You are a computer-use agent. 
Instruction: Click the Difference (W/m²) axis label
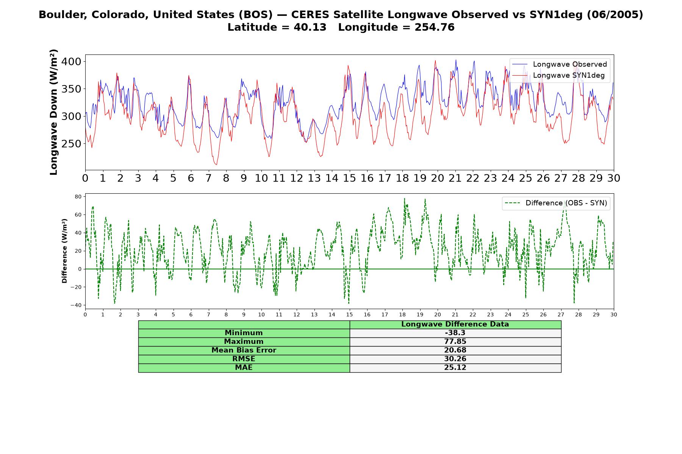[64, 251]
